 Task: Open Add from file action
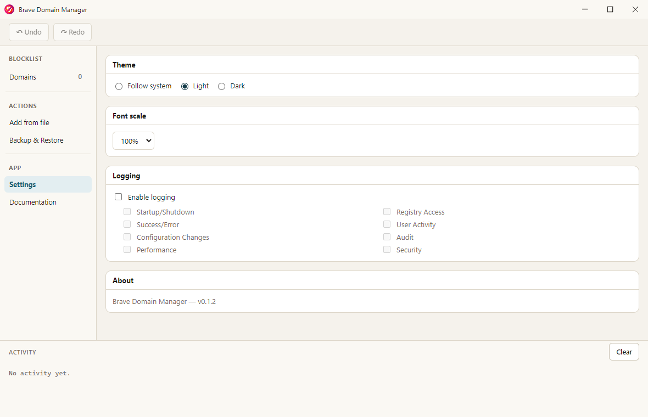[48, 122]
